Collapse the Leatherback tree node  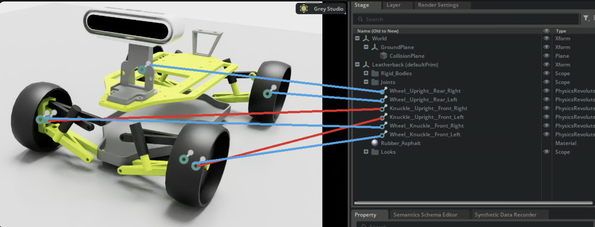(357, 65)
